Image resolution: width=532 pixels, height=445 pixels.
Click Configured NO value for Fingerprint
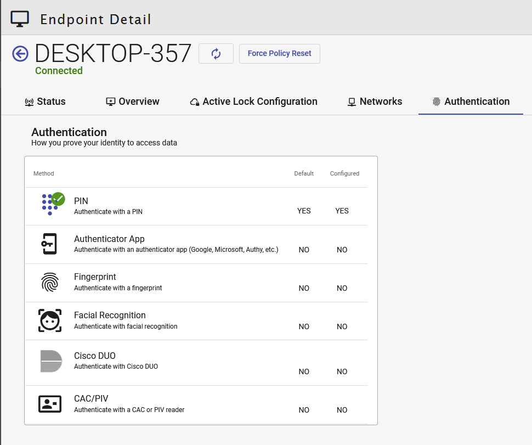point(342,288)
